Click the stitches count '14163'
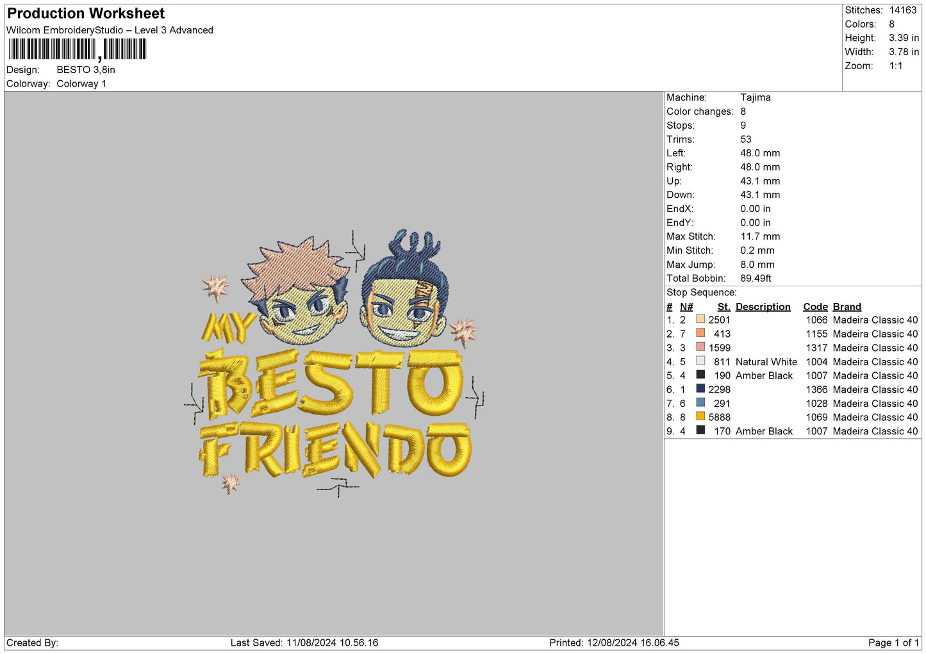The image size is (926, 654). pyautogui.click(x=903, y=10)
